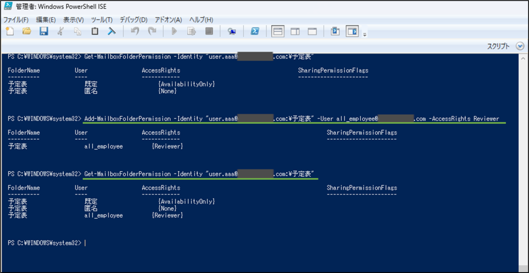Undo the last action with the Undo icon
The width and height of the screenshot is (529, 273).
click(x=135, y=31)
